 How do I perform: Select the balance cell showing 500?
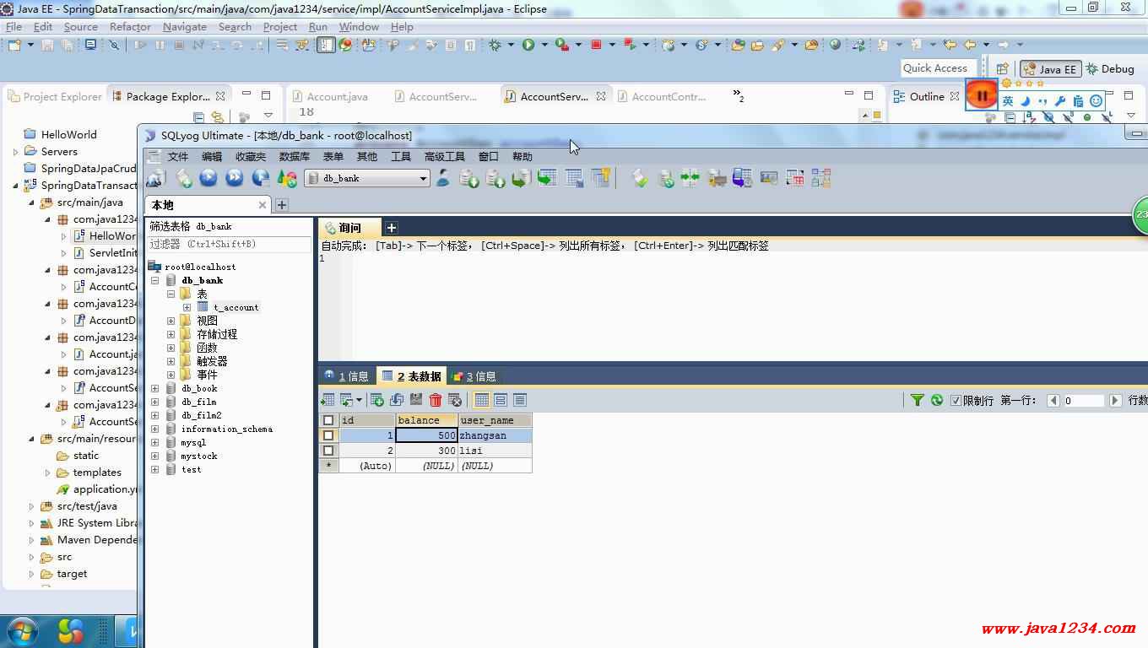tap(426, 435)
